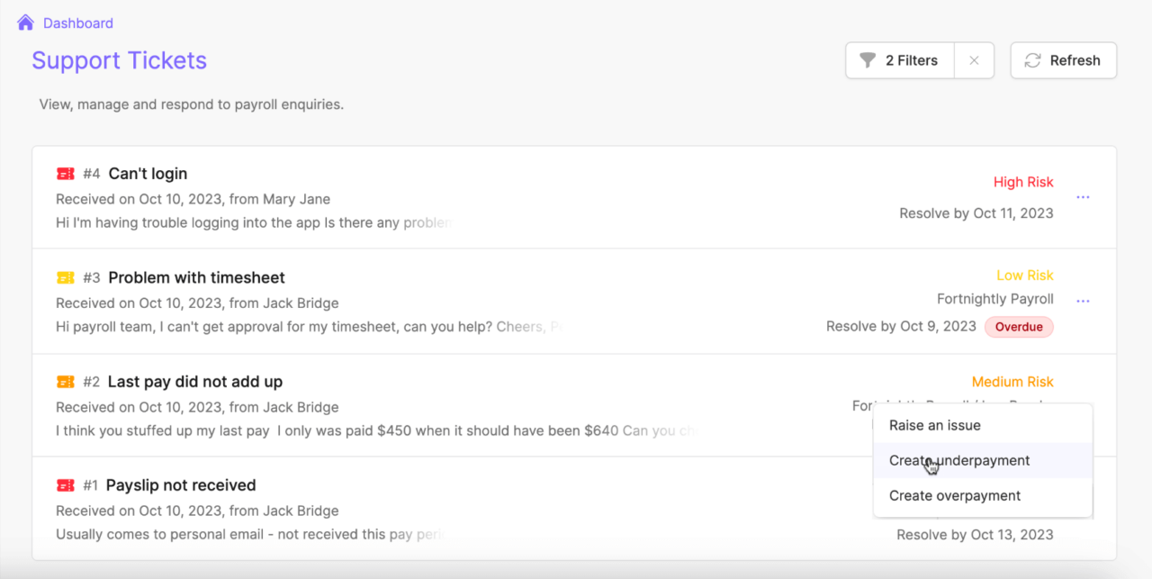Clear filters using the X icon
The height and width of the screenshot is (579, 1152).
974,59
